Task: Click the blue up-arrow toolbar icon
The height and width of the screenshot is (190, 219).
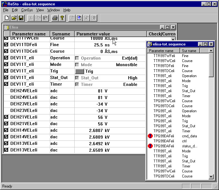Action: click(x=79, y=18)
